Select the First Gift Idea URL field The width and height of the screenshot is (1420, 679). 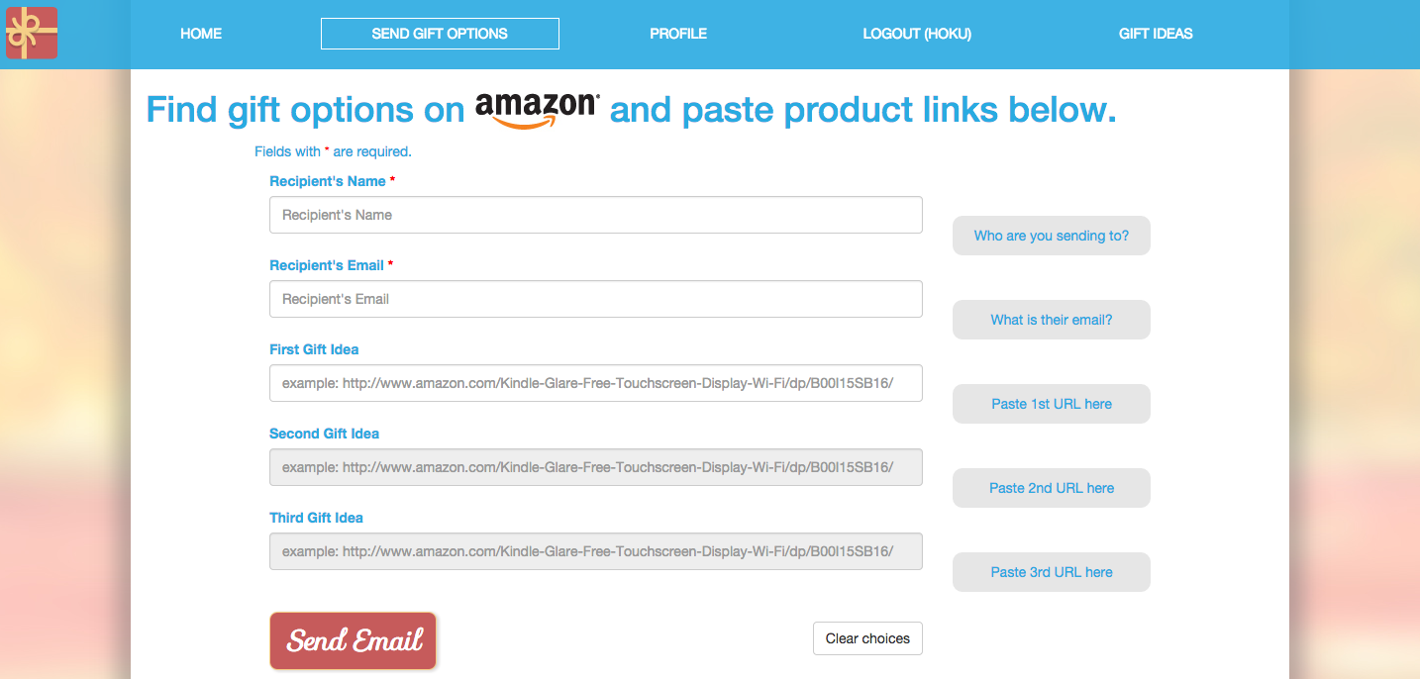(x=595, y=383)
